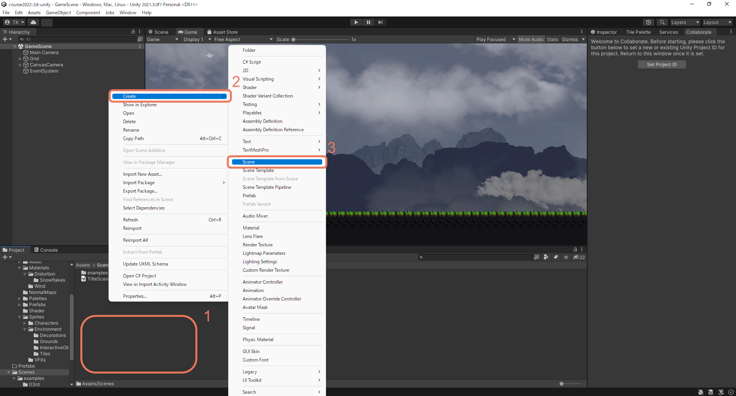Show Project favorites star icon
Viewport: 736px width, 396px height.
[x=566, y=257]
